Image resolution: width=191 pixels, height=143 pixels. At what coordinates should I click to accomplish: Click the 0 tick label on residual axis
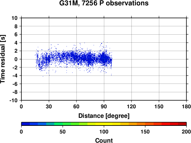pyautogui.click(x=16, y=59)
